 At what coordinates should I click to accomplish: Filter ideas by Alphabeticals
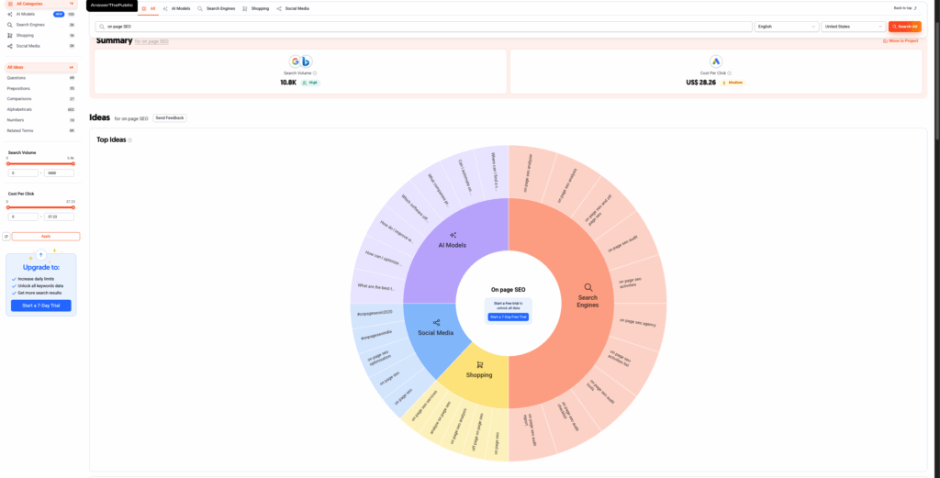[40, 109]
